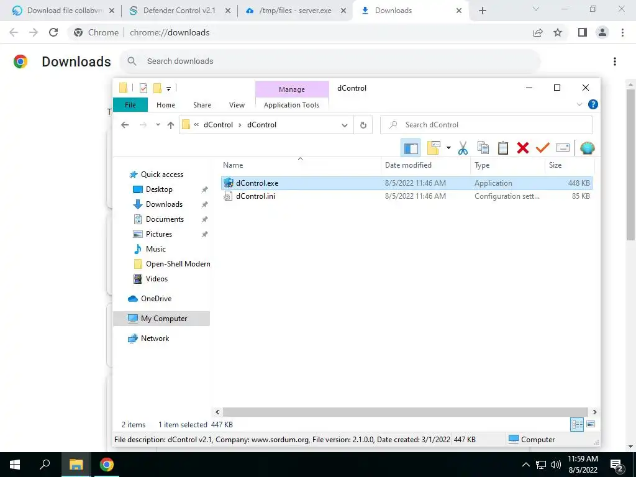Open the Application Tools tab
The height and width of the screenshot is (477, 636).
pos(292,104)
